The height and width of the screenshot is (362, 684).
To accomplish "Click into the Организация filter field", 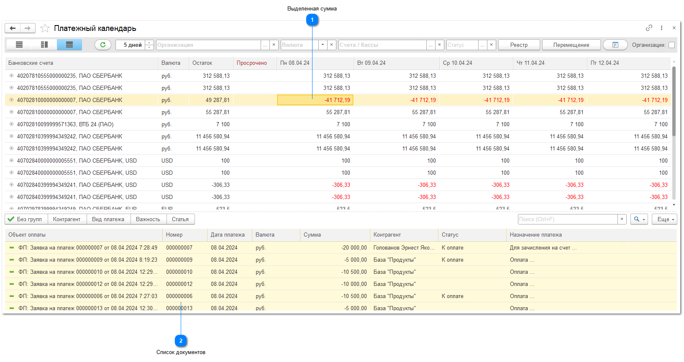I will pos(208,45).
